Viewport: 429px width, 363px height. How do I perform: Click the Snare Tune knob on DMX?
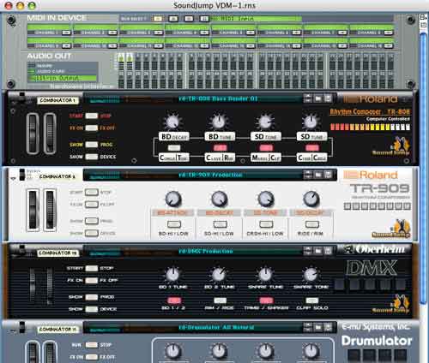(x=265, y=275)
